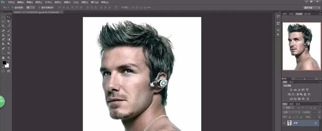Select the Horizontal Type tool
Viewport: 322px width, 131px height.
pos(9,48)
